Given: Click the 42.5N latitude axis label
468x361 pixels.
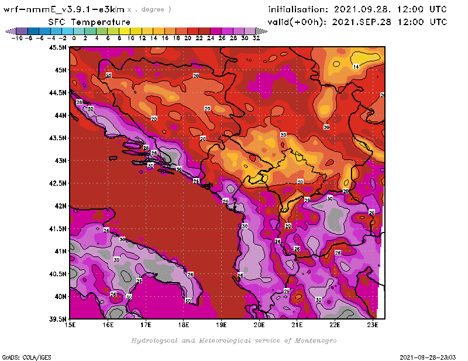Looking at the screenshot, I should (57, 183).
